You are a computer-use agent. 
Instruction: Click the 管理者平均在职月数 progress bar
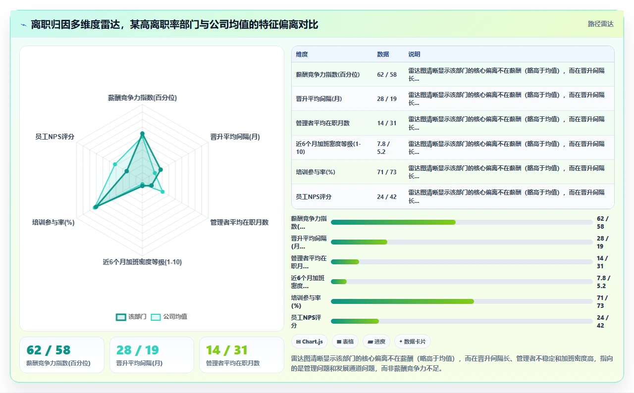(462, 262)
